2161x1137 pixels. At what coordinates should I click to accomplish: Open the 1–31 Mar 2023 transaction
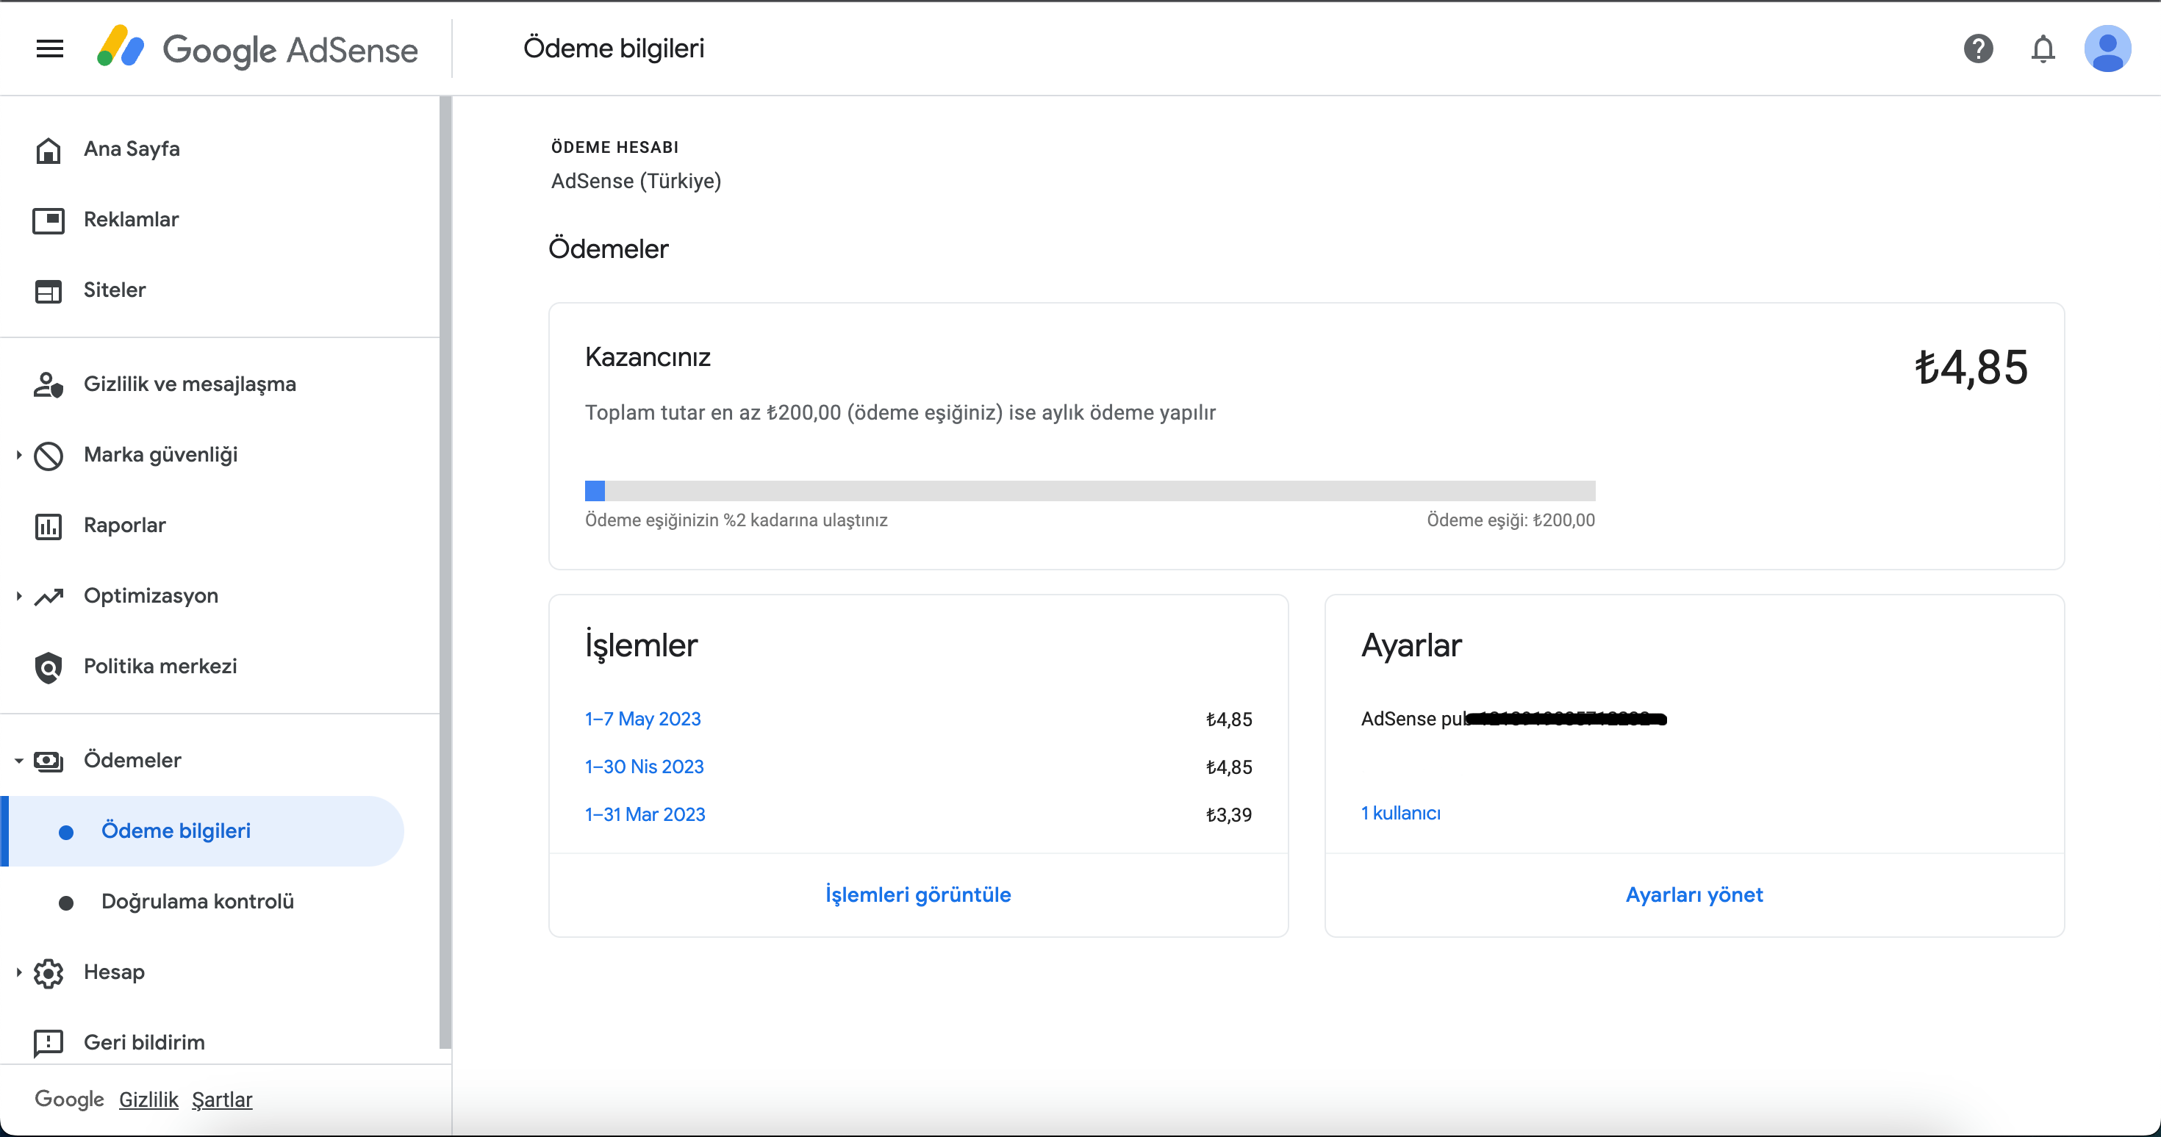(x=645, y=814)
